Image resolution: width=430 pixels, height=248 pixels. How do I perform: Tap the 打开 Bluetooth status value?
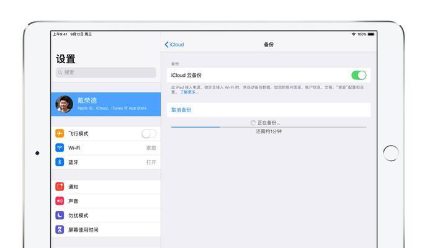[151, 162]
